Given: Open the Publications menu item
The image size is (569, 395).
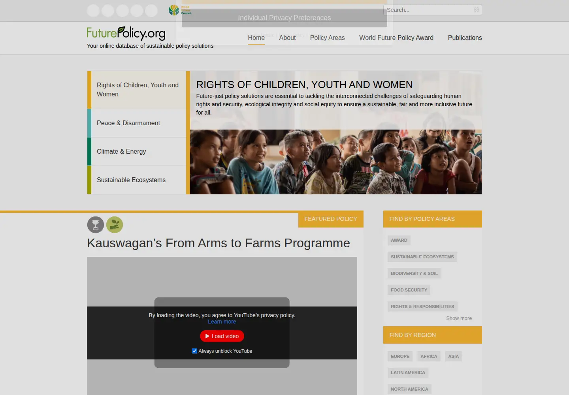Looking at the screenshot, I should point(465,38).
